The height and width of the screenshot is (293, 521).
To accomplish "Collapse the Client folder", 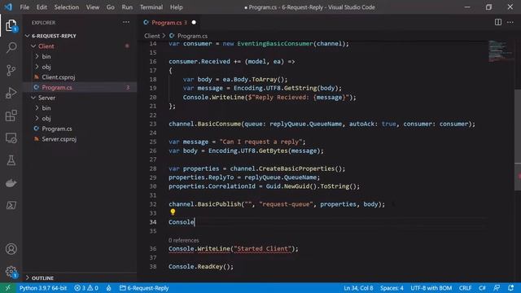I will coord(80,46).
